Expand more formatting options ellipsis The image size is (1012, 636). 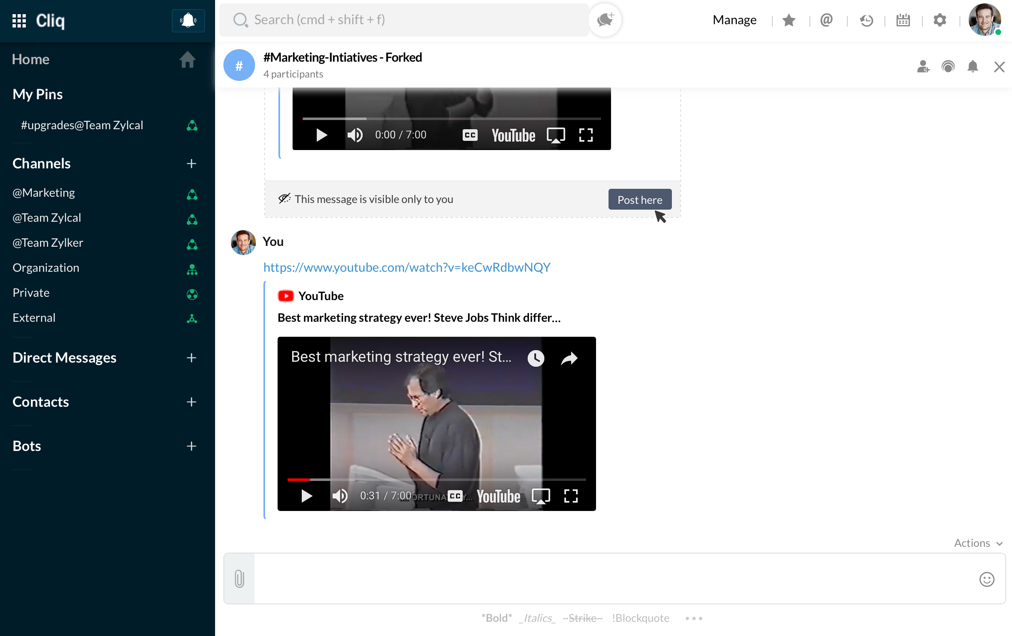pyautogui.click(x=694, y=618)
